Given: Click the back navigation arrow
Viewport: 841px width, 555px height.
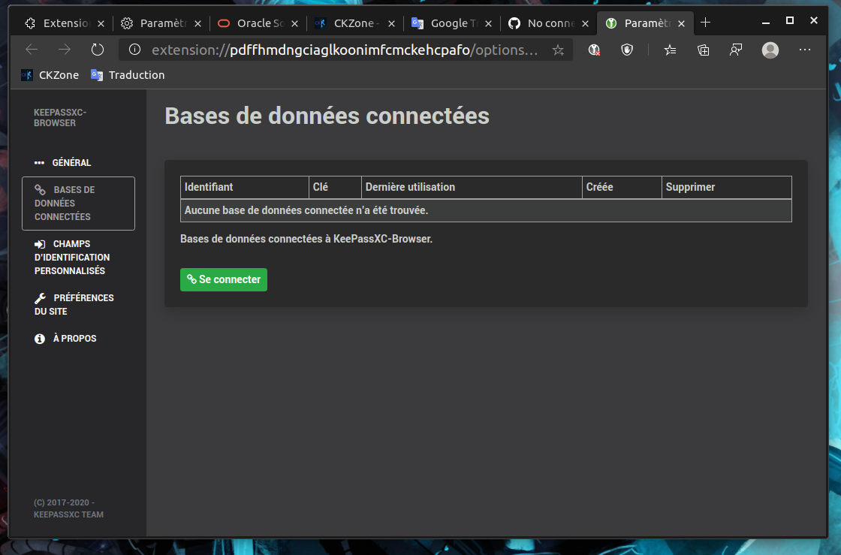Looking at the screenshot, I should click(x=31, y=50).
